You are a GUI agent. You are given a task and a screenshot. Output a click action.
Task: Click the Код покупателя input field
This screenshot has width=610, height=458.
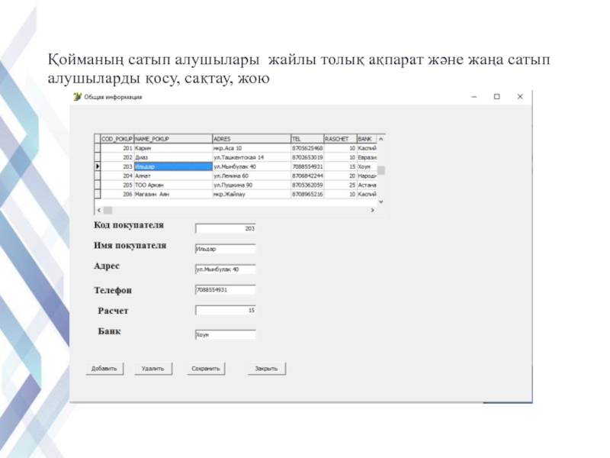click(226, 228)
